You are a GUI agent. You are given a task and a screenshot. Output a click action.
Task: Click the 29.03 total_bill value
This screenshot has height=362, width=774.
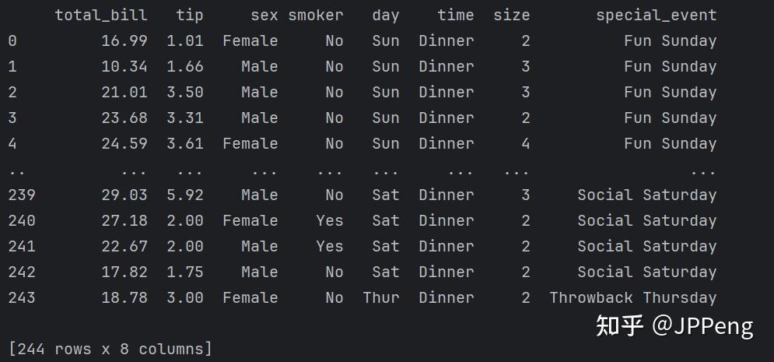coord(124,195)
